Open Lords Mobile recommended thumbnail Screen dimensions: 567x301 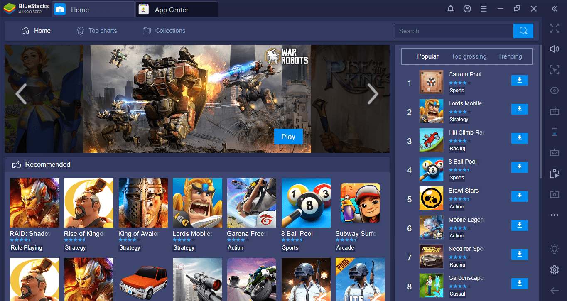point(197,203)
